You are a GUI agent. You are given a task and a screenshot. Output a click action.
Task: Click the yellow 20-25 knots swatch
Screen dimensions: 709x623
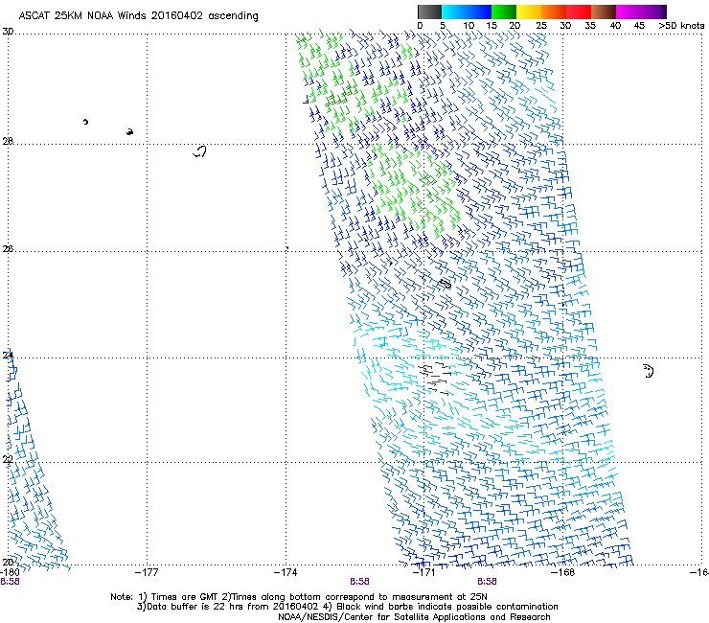tap(529, 12)
